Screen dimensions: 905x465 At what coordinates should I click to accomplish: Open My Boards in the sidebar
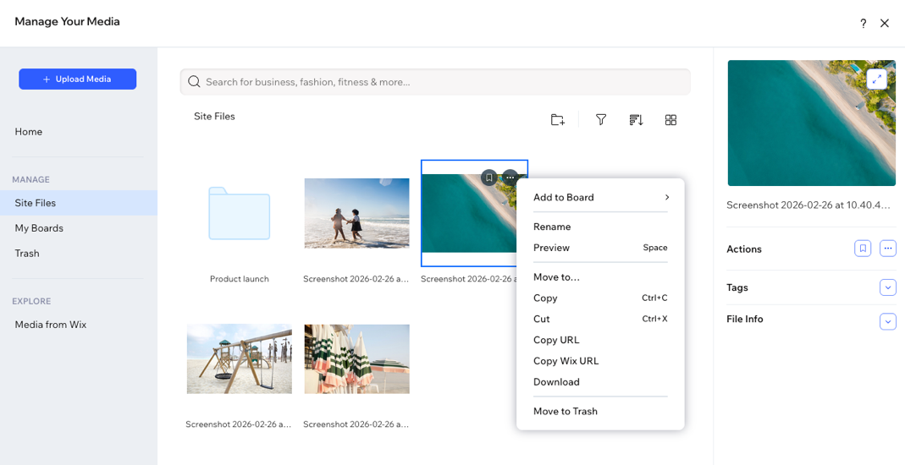(39, 228)
